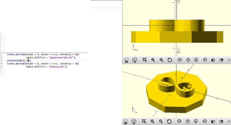Select Right view cube in lower toolbar
The image size is (231, 125).
coord(179,121)
